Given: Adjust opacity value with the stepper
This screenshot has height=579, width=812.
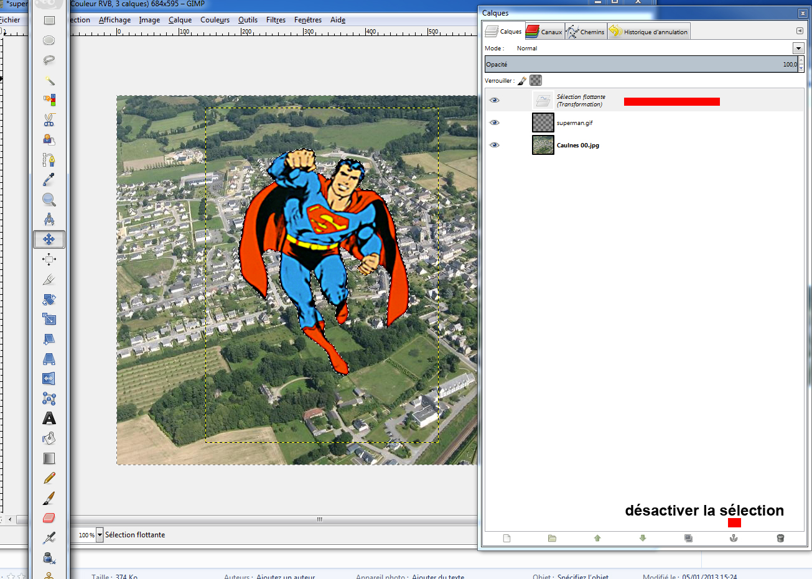Looking at the screenshot, I should pos(801,64).
